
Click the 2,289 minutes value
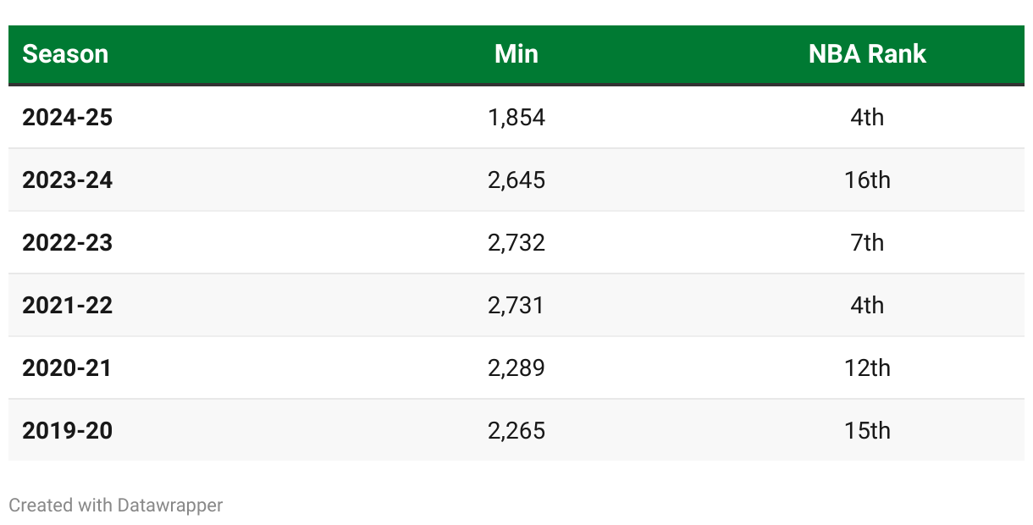pos(516,368)
